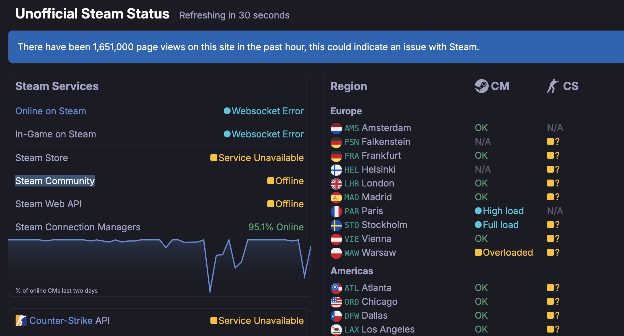Click the blue High load dot for Paris
The image size is (624, 336).
coord(478,211)
